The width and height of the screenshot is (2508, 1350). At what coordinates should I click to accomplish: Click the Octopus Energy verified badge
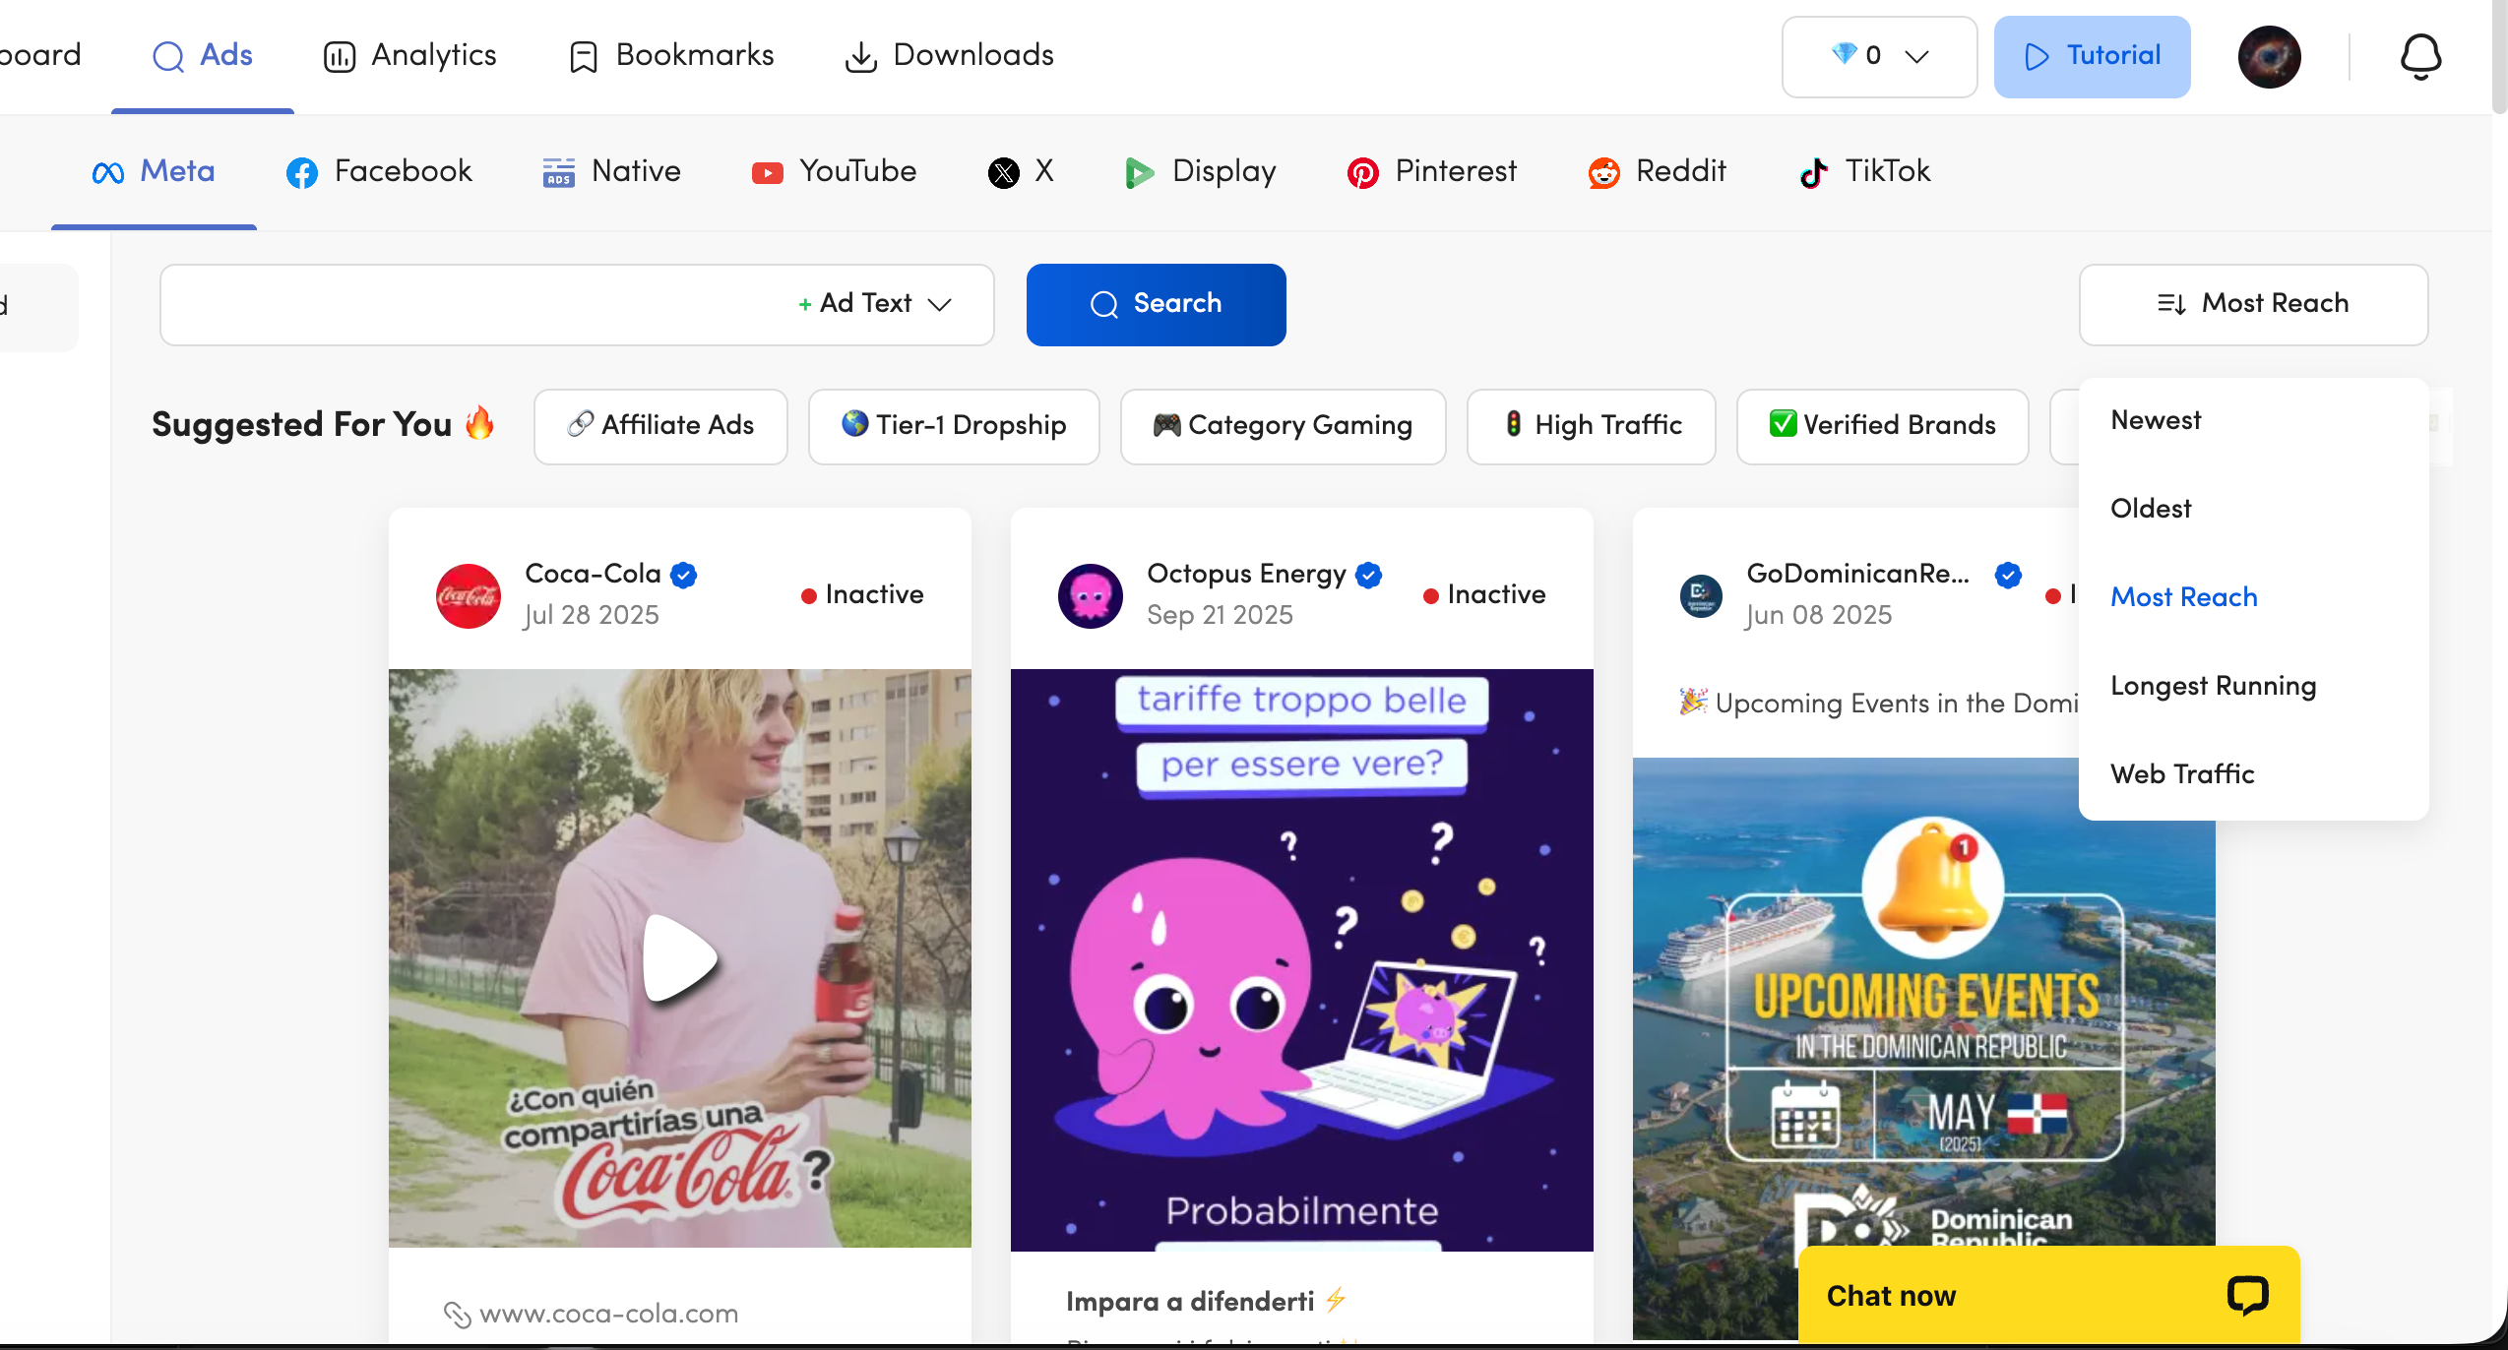point(1368,575)
